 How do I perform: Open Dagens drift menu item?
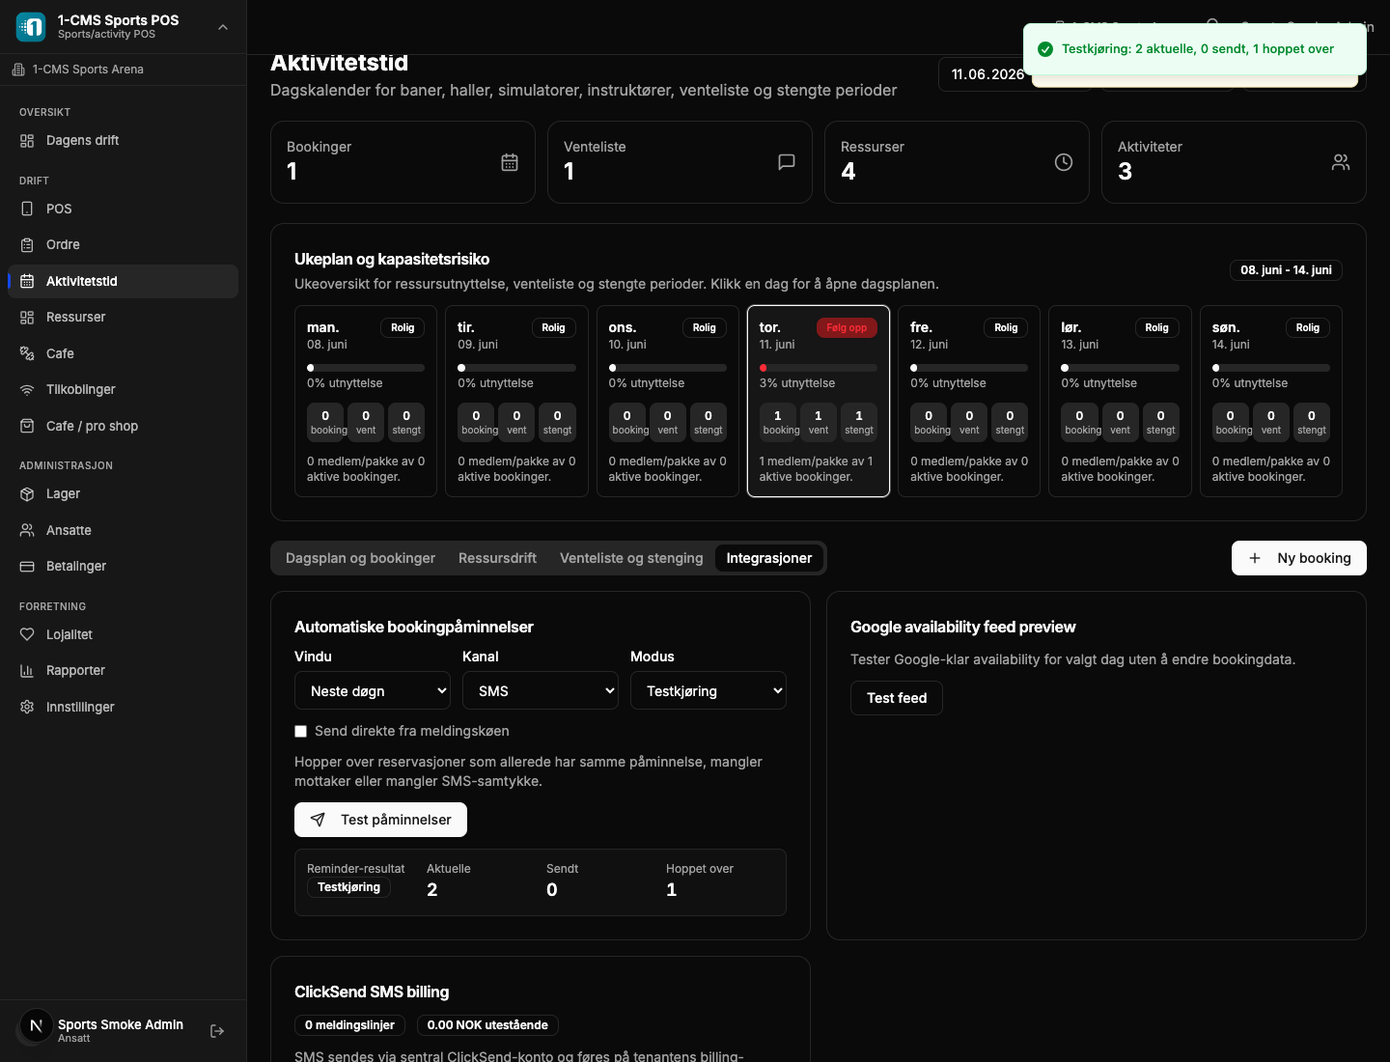pyautogui.click(x=123, y=141)
